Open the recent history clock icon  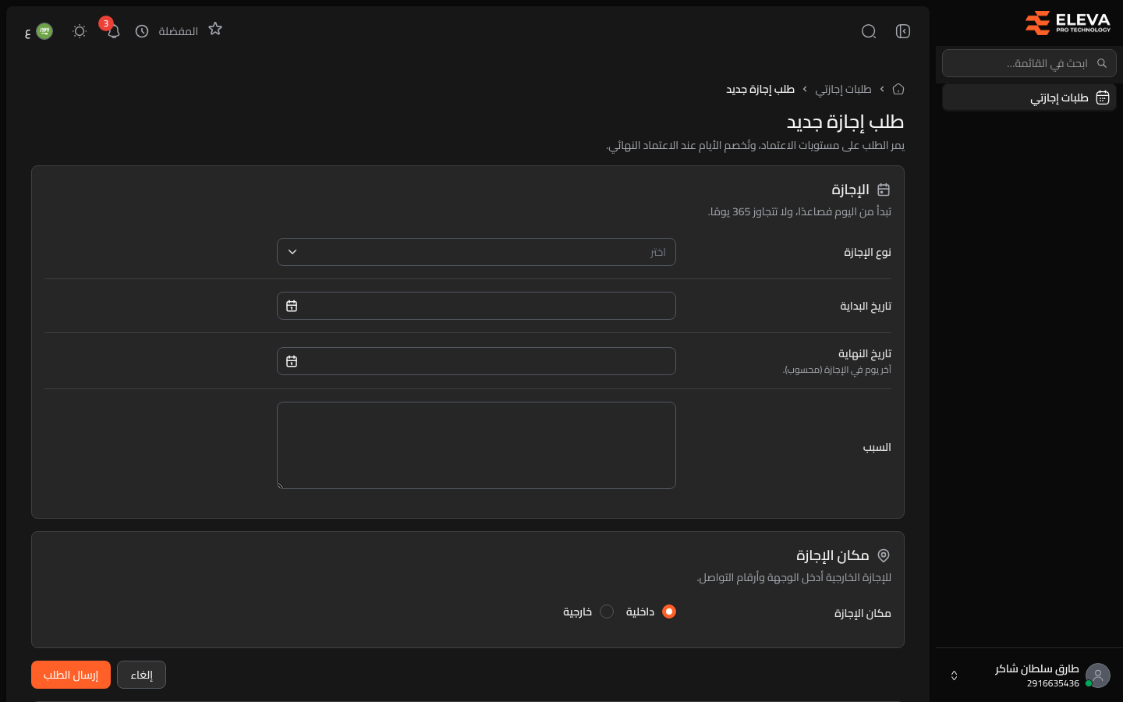(x=142, y=31)
